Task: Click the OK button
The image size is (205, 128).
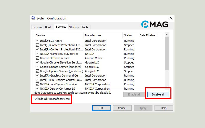Action: coord(101,108)
